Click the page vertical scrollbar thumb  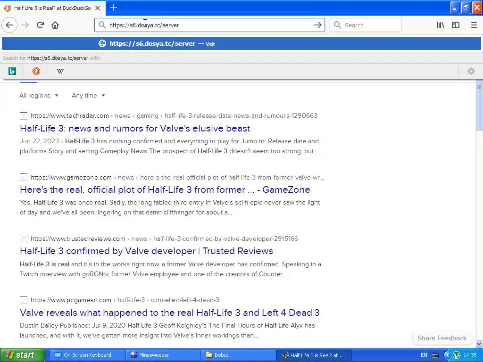click(x=479, y=106)
